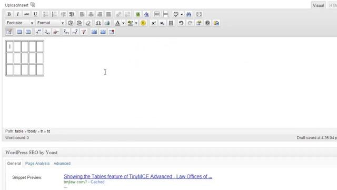Click the Cached link in snippet

[x=97, y=182]
